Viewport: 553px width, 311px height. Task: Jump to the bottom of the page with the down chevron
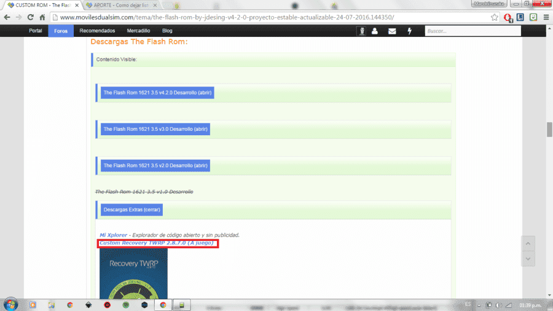coord(528,259)
